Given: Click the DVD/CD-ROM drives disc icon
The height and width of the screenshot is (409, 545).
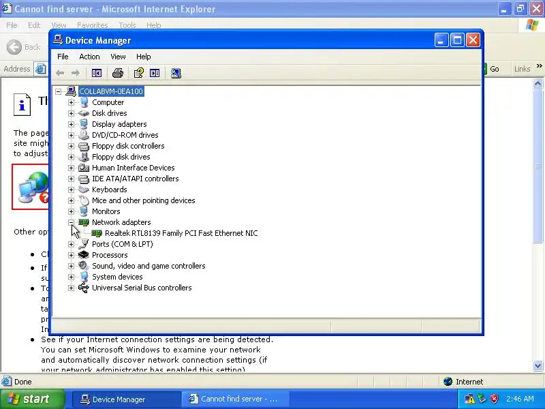Looking at the screenshot, I should (x=84, y=135).
